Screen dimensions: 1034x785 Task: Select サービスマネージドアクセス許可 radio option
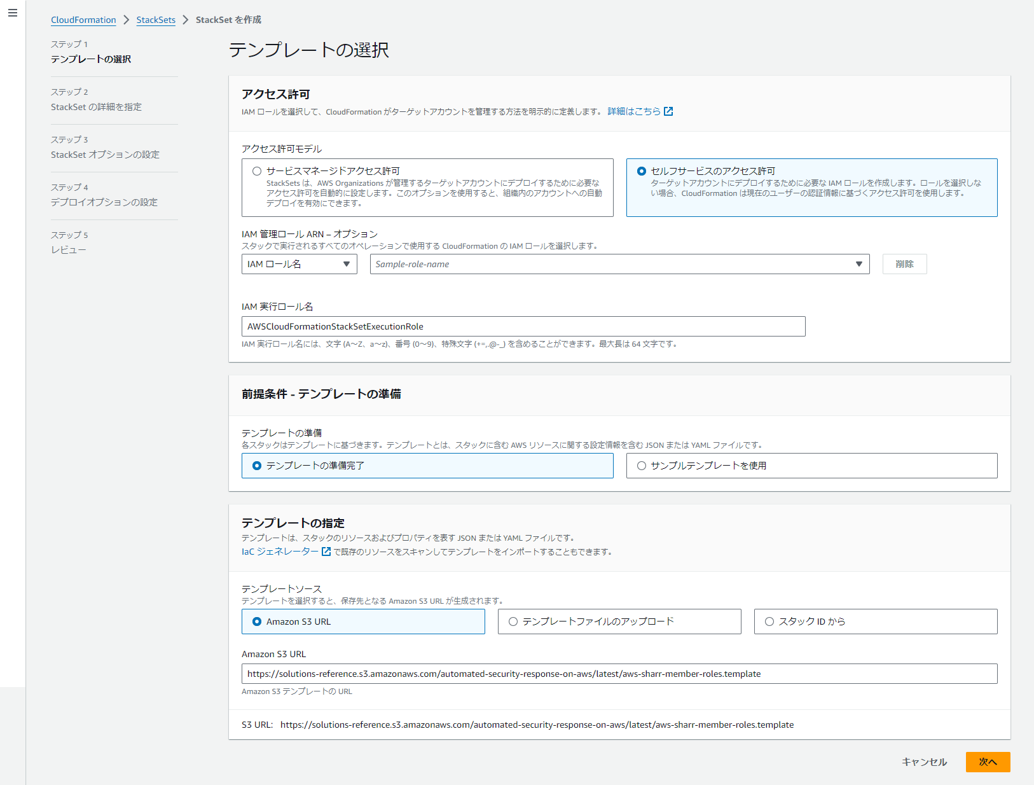[x=427, y=188]
